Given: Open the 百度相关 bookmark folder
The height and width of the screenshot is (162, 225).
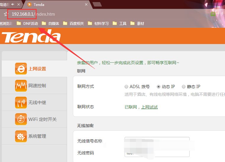Looking at the screenshot, I should [74, 23].
